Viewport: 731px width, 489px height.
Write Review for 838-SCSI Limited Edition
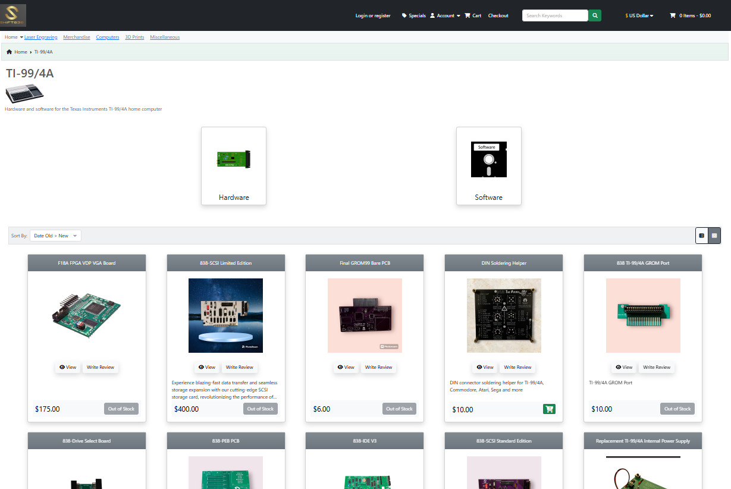point(239,367)
